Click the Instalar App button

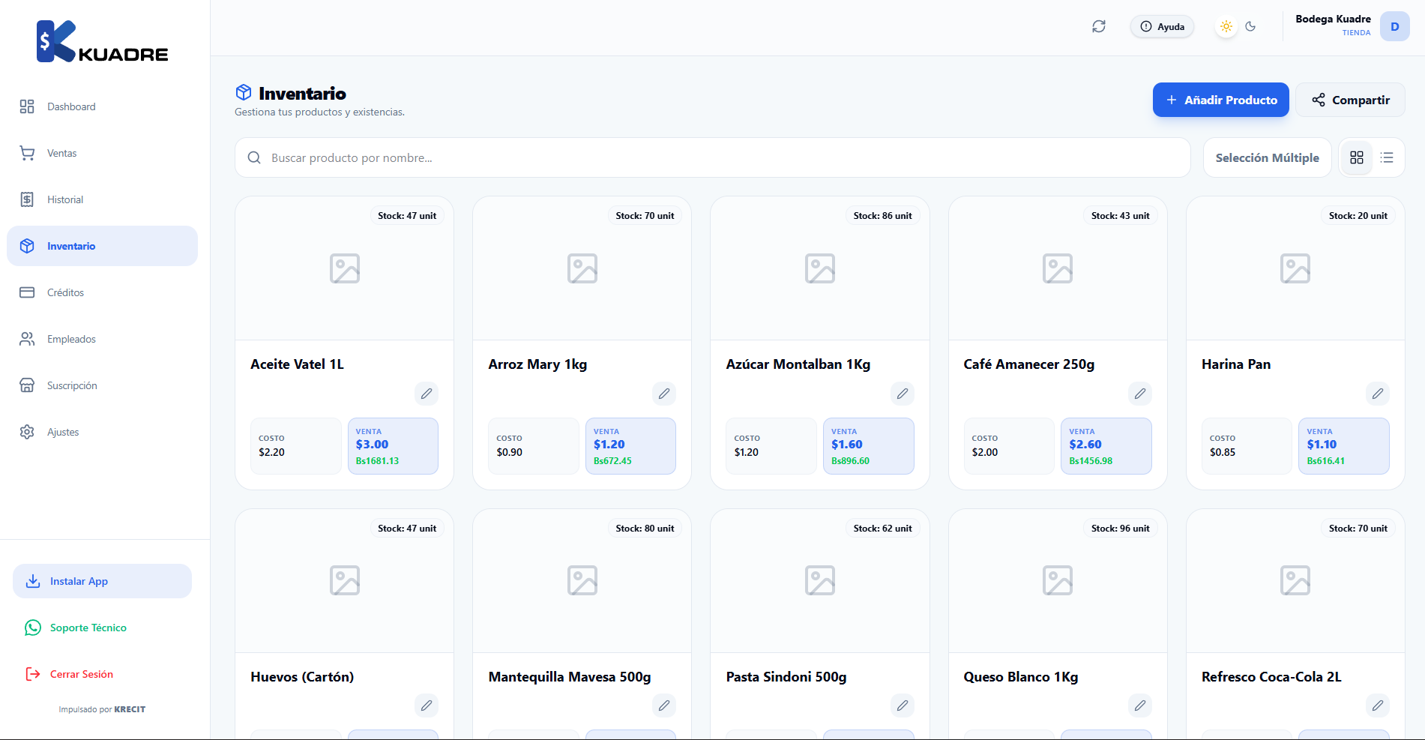[102, 581]
